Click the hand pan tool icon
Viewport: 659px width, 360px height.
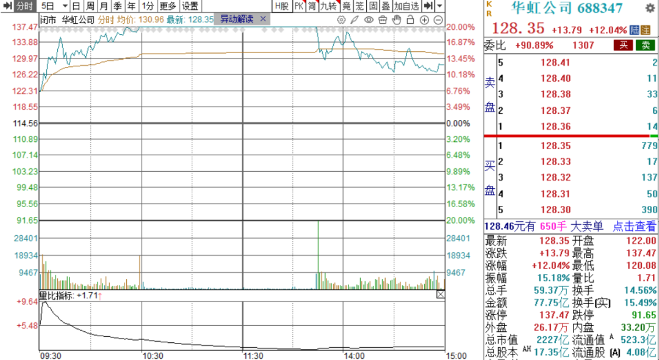point(396,19)
